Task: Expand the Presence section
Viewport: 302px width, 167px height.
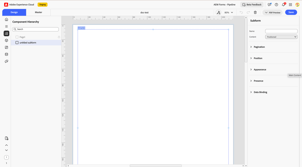Action: (256, 81)
